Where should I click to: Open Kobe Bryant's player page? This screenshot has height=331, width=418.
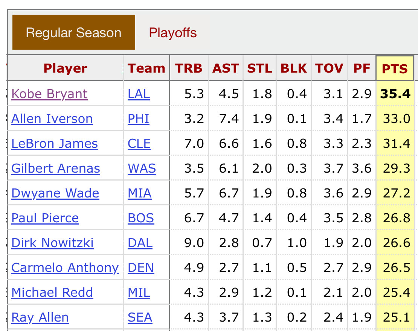click(49, 94)
